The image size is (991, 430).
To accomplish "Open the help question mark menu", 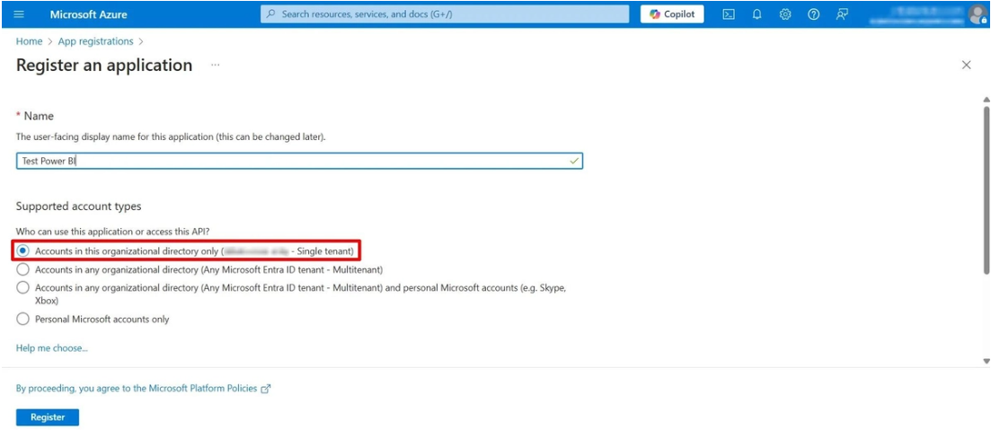I will point(813,13).
